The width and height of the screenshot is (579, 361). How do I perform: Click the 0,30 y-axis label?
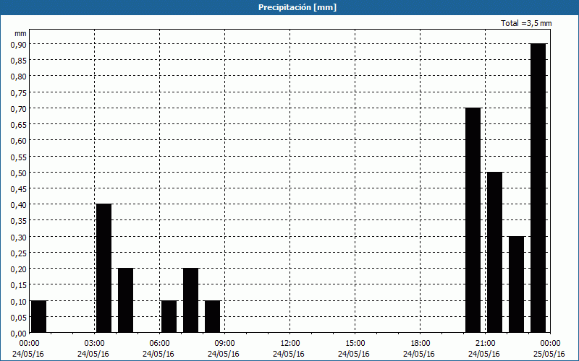click(19, 237)
